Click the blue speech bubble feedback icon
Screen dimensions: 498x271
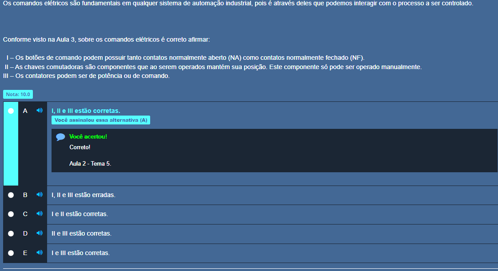[60, 137]
